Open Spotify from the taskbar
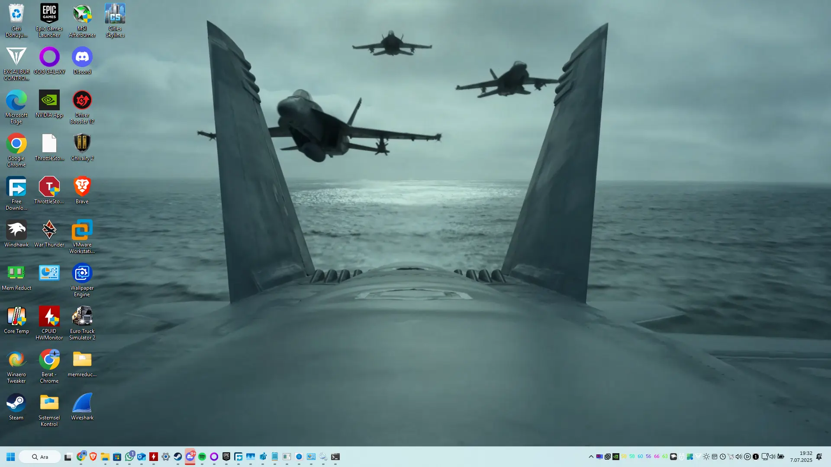This screenshot has width=831, height=467. click(202, 457)
